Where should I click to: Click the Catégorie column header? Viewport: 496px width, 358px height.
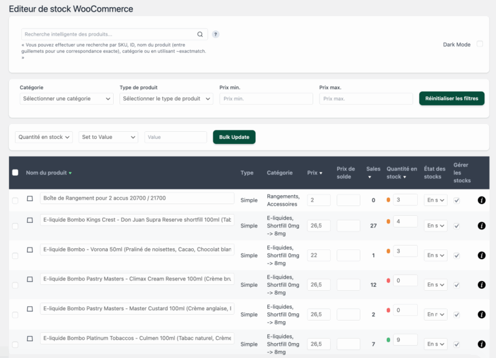coord(280,173)
